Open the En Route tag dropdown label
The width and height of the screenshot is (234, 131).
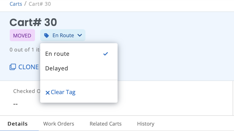point(63,35)
